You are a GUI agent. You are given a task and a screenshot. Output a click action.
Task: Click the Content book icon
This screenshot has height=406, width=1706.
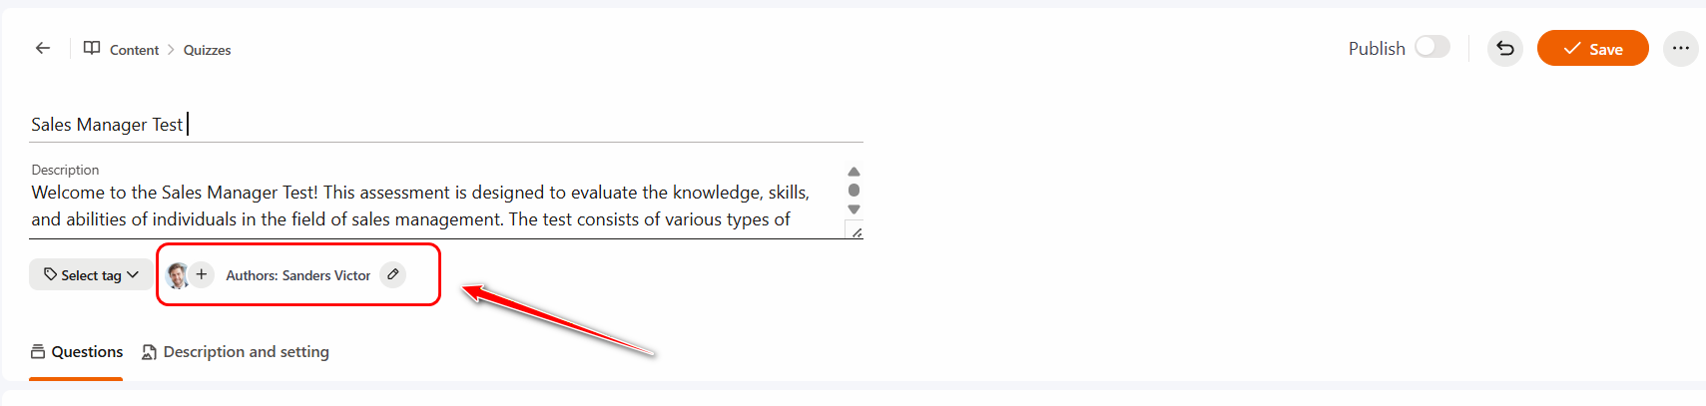click(x=92, y=49)
